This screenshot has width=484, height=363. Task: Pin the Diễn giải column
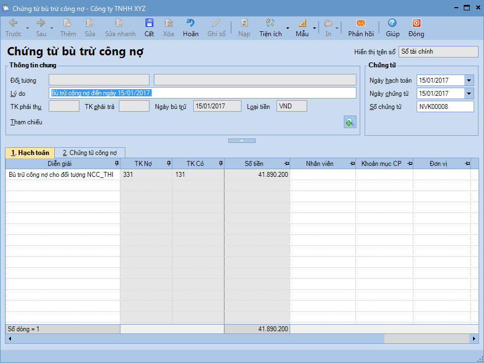point(116,164)
